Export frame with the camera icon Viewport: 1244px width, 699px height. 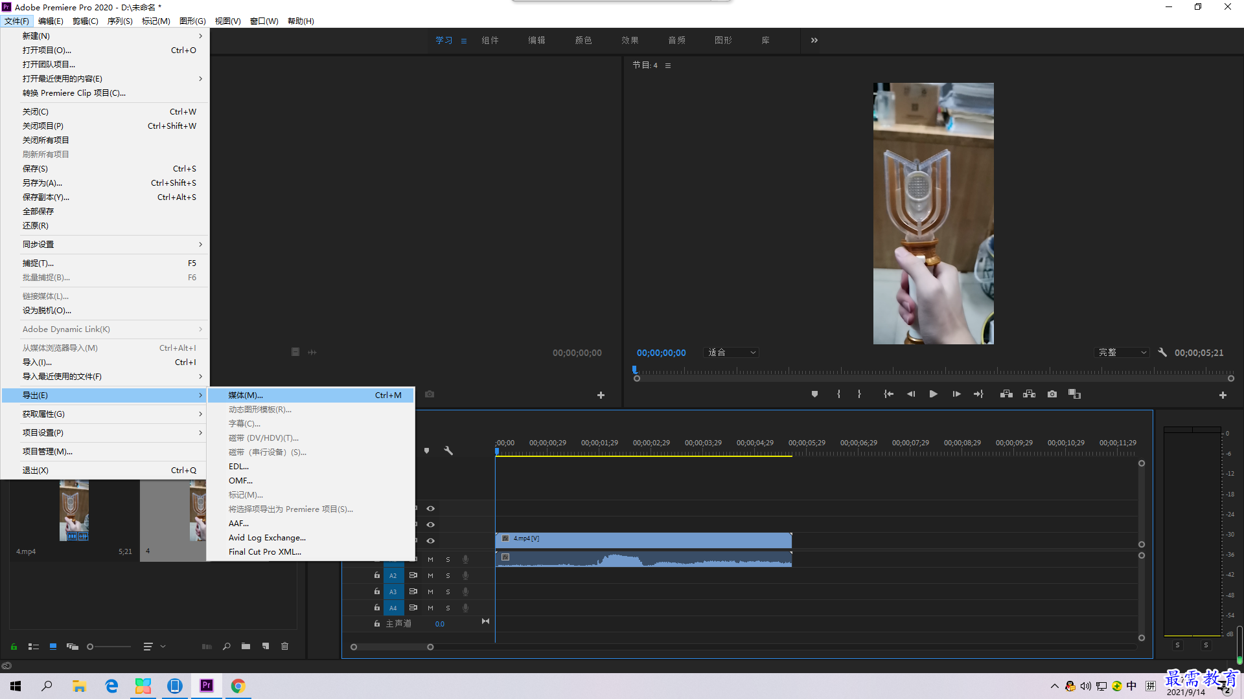(1052, 394)
